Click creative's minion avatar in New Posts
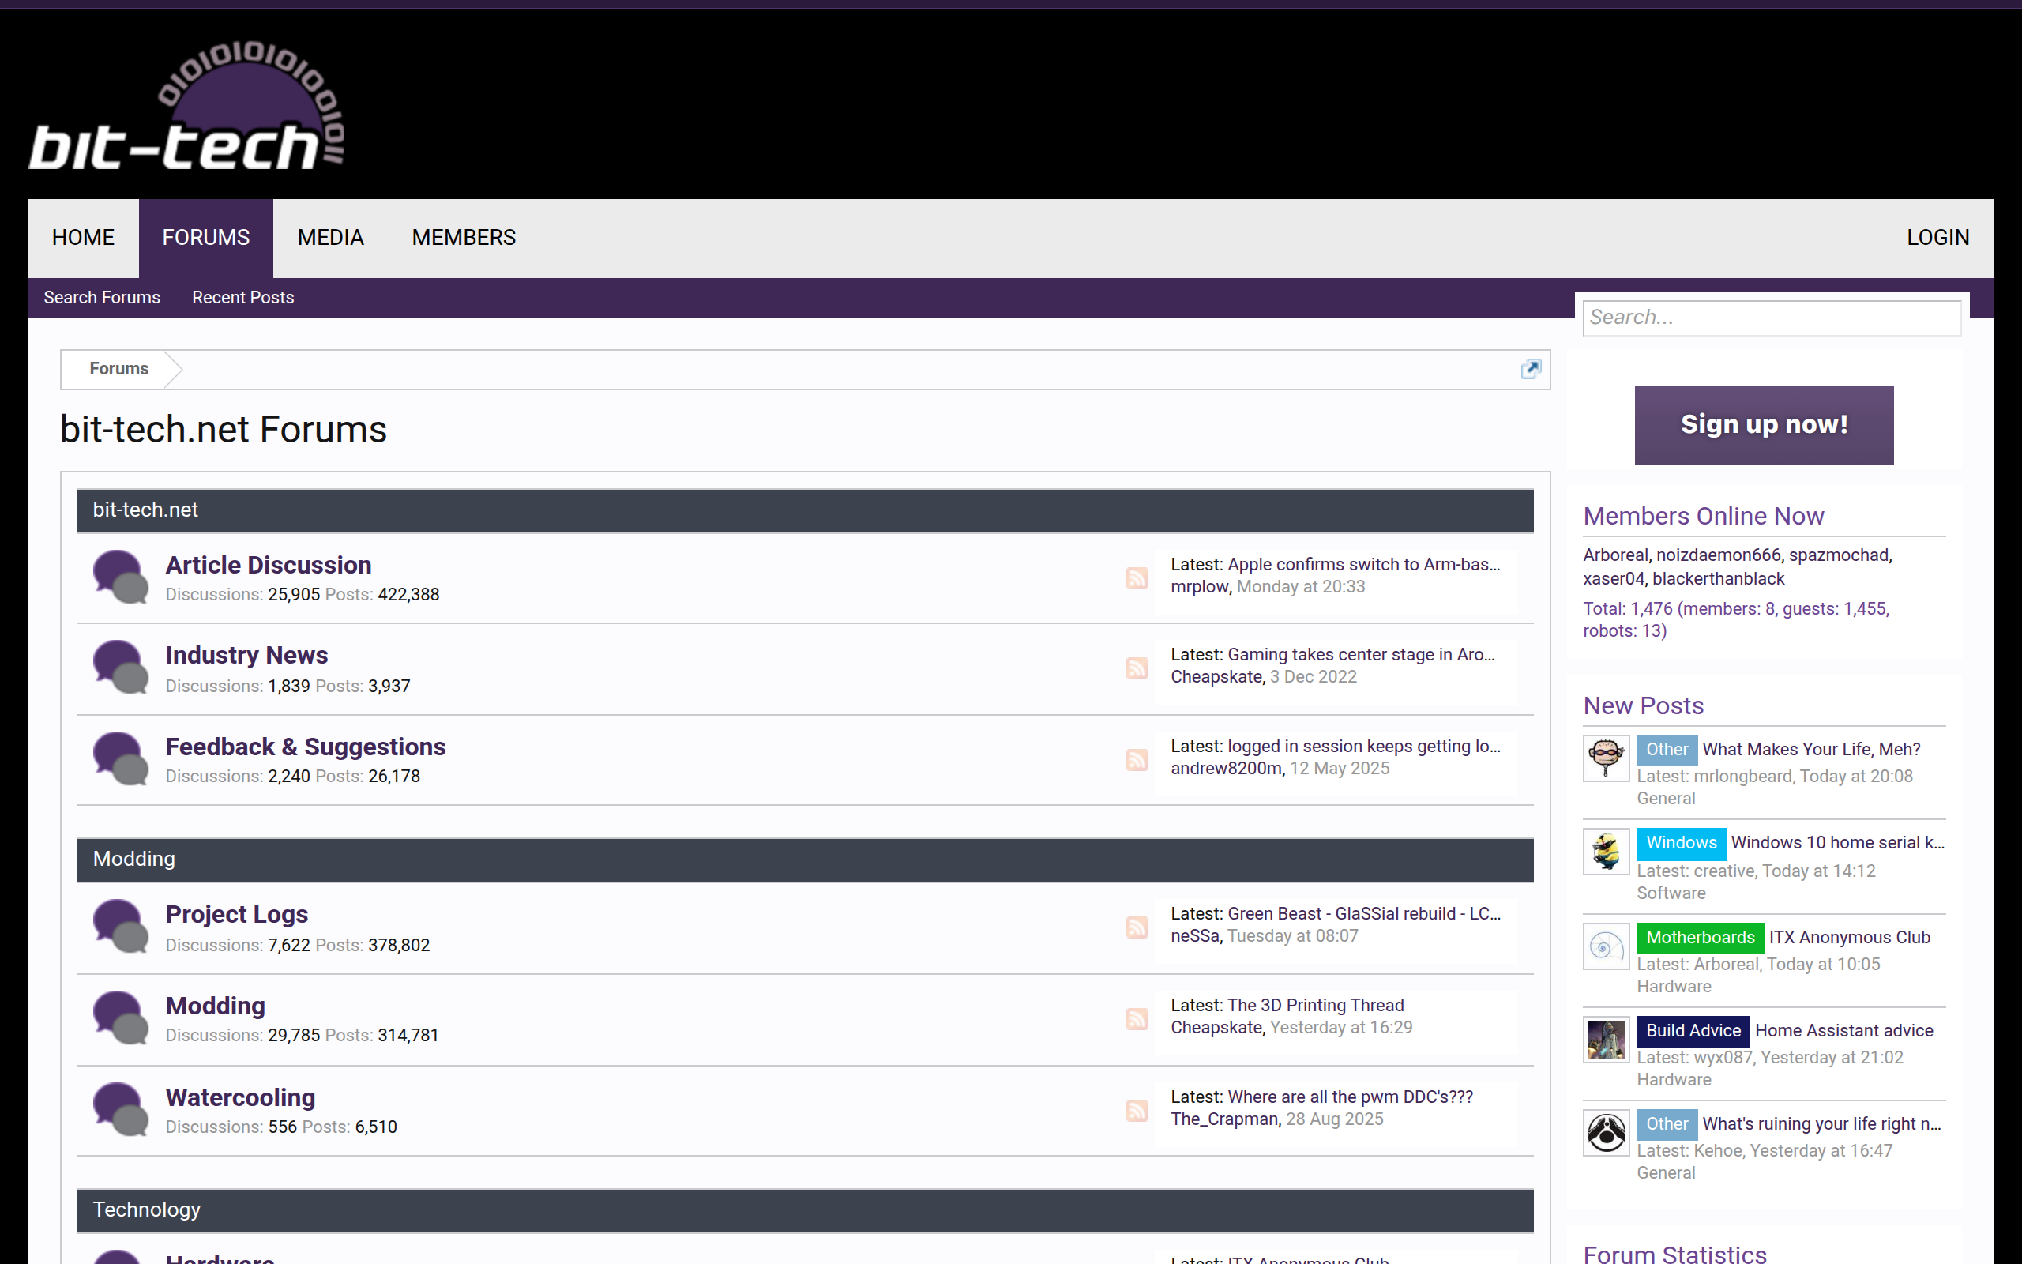The image size is (2022, 1264). tap(1606, 852)
